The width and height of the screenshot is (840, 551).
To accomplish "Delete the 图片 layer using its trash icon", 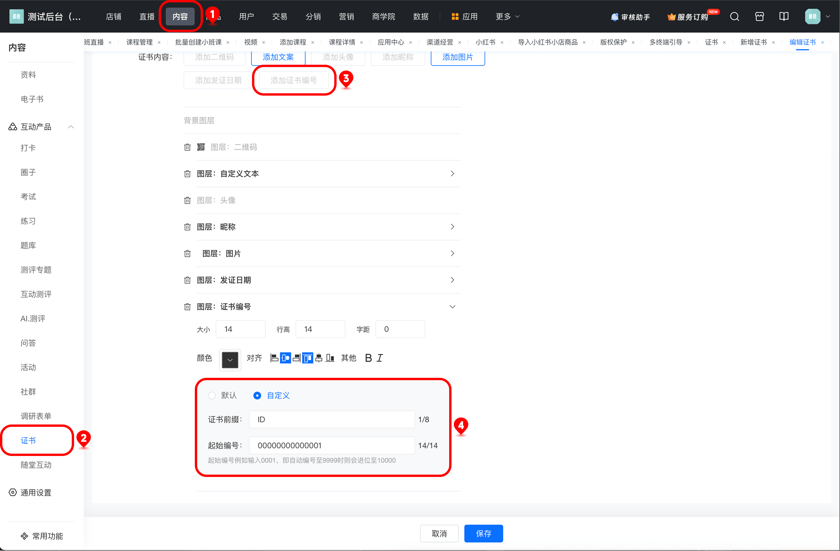I will (x=188, y=254).
